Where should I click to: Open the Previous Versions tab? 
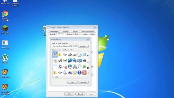[88, 32]
